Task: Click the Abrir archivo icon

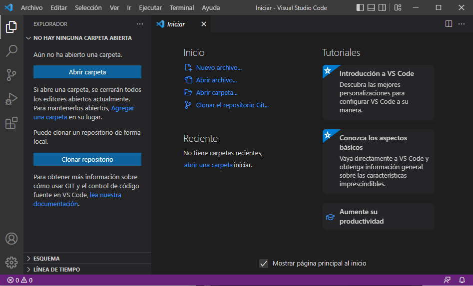Action: click(x=188, y=80)
